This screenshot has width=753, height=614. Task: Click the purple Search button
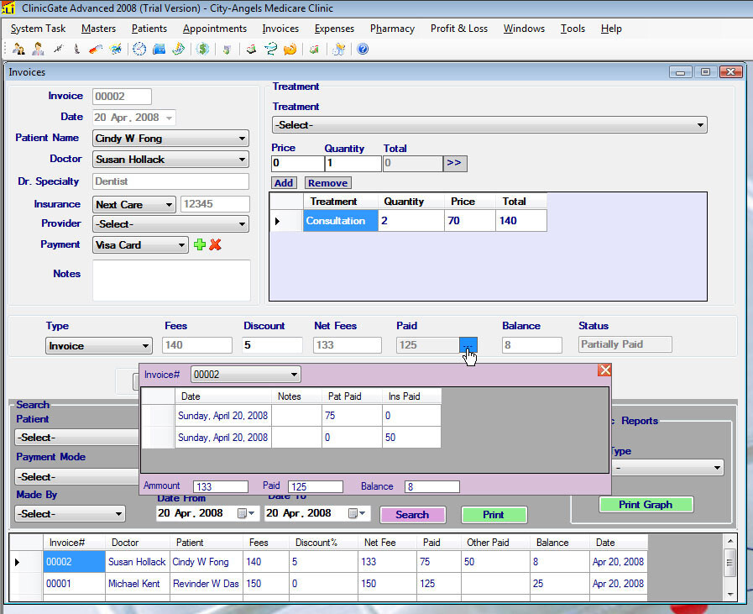[412, 515]
